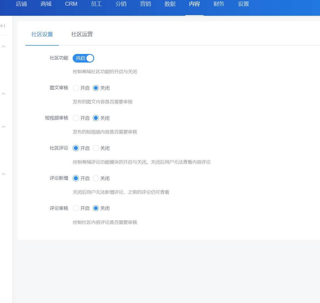Open the 店铺 top menu
This screenshot has width=320, height=303.
(x=22, y=4)
